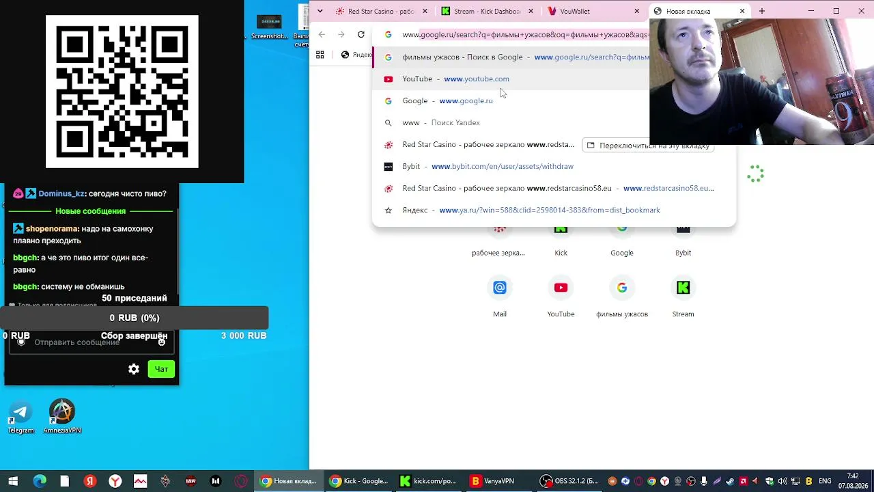The image size is (874, 492).
Task: Click shopenorama username in chat
Action: click(51, 229)
